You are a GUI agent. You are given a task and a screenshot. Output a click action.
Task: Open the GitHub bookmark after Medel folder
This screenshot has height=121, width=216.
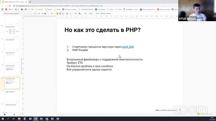click(x=70, y=9)
